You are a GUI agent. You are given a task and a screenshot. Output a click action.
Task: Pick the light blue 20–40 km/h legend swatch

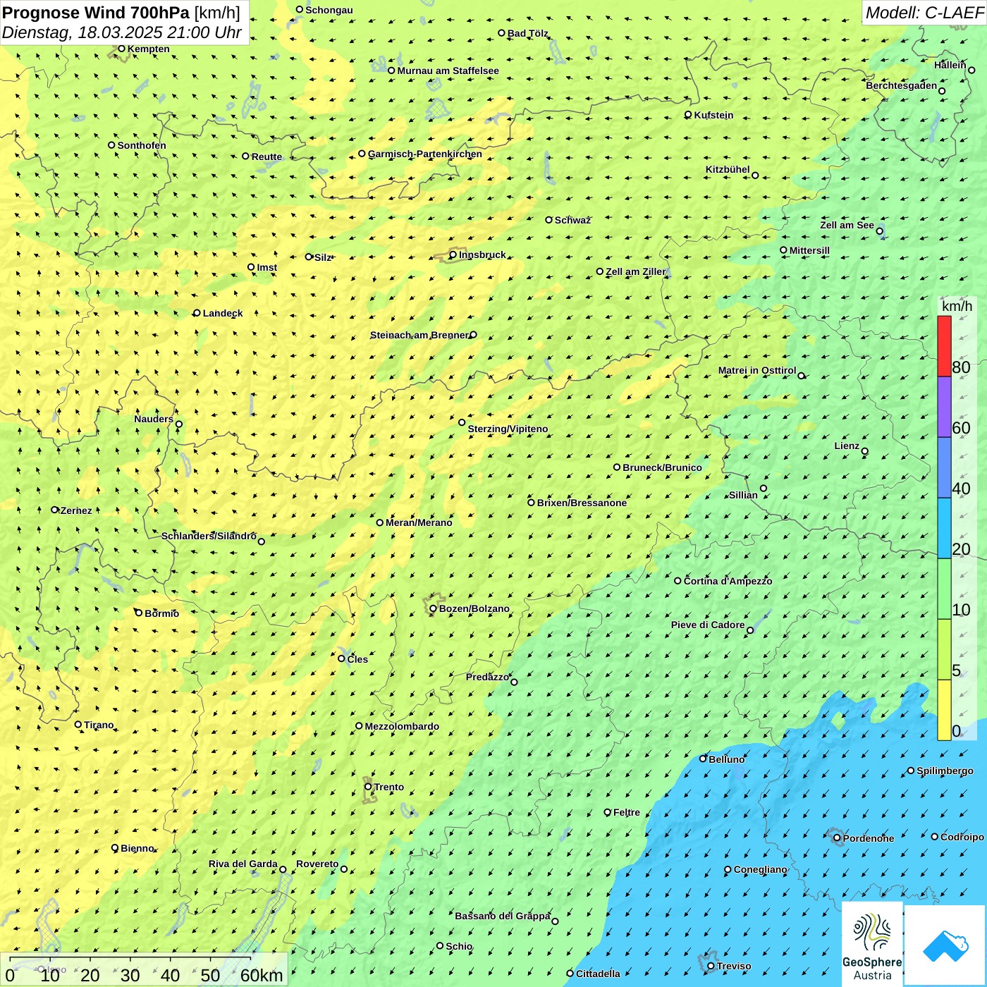click(x=944, y=528)
